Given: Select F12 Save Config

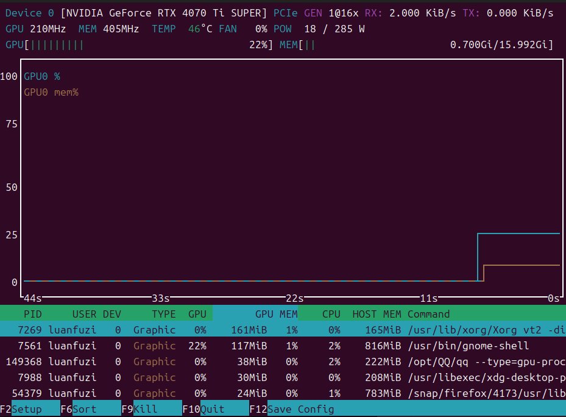Looking at the screenshot, I should coord(292,409).
